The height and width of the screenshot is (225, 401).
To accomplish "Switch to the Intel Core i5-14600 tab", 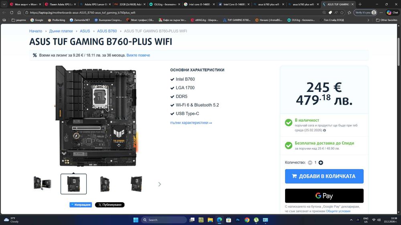I will pos(234,4).
